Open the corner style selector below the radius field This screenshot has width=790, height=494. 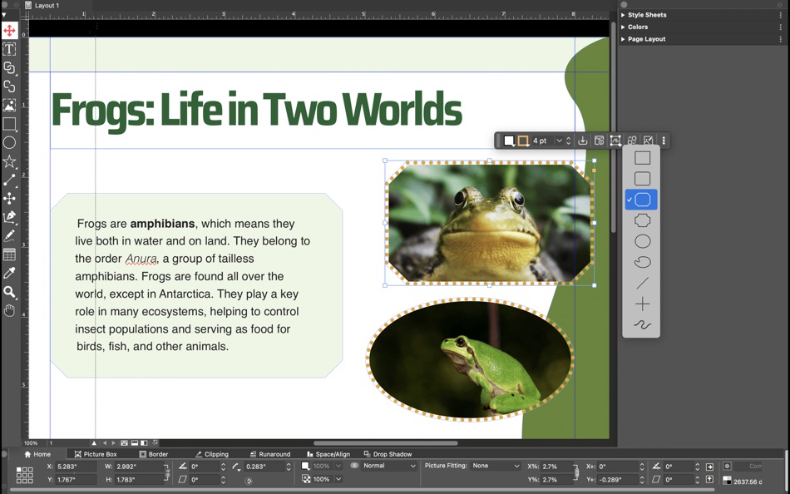[x=249, y=481]
